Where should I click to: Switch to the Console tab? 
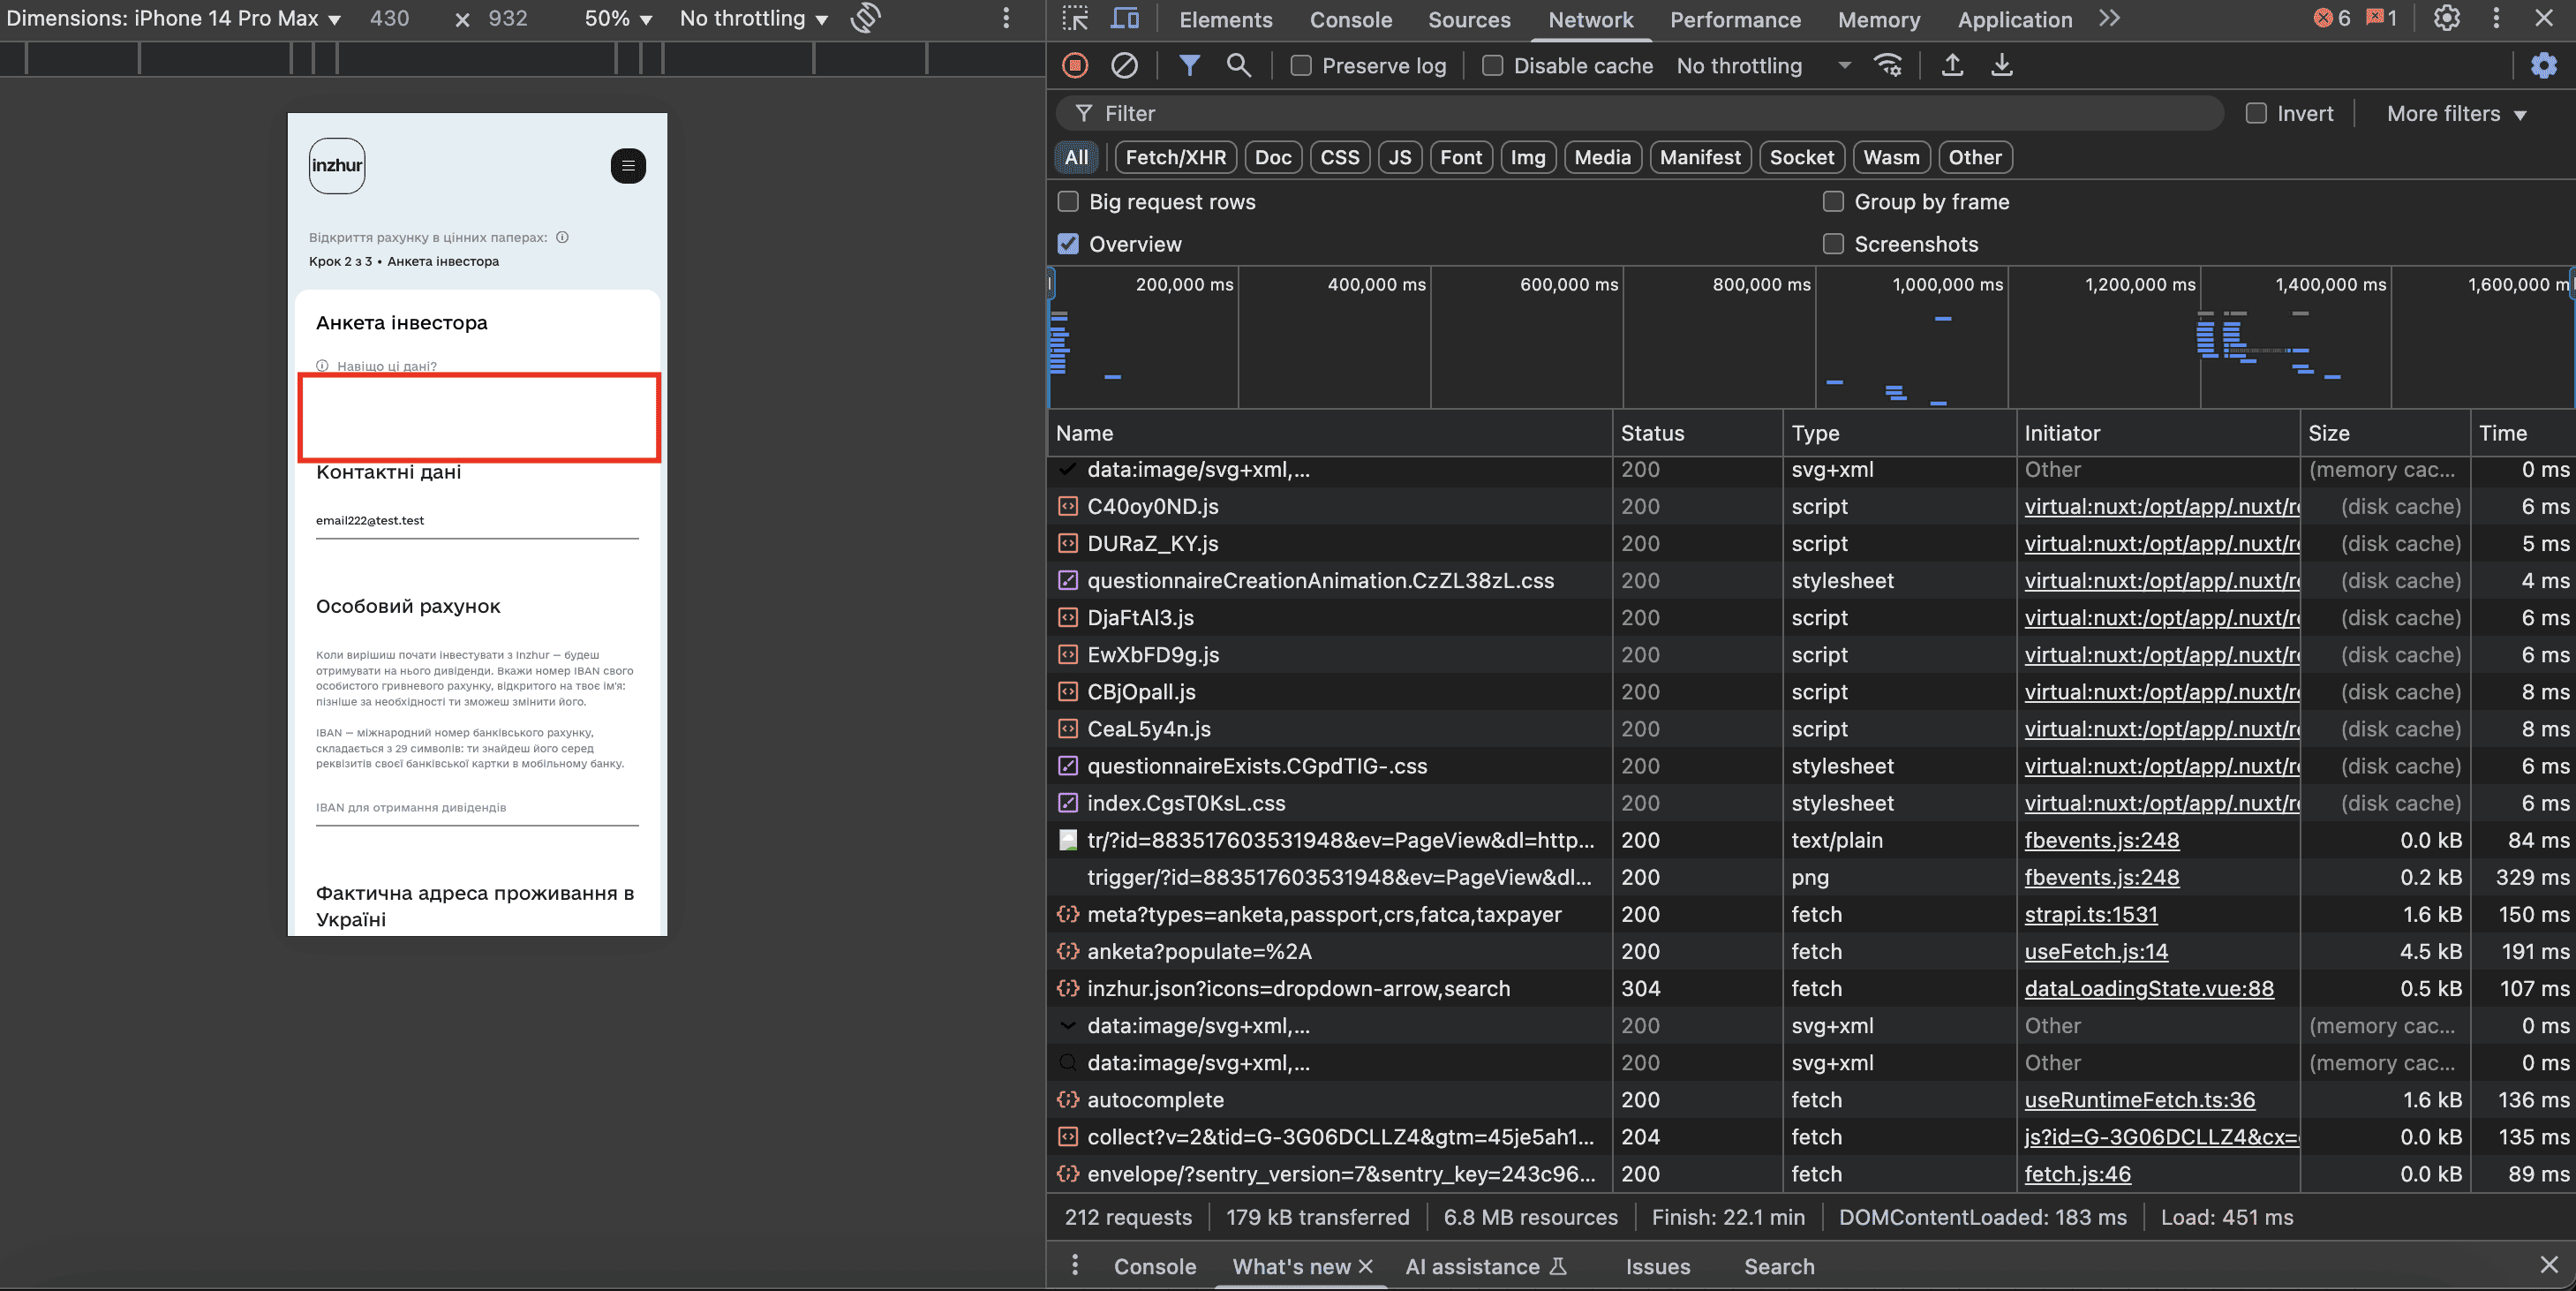(1350, 19)
